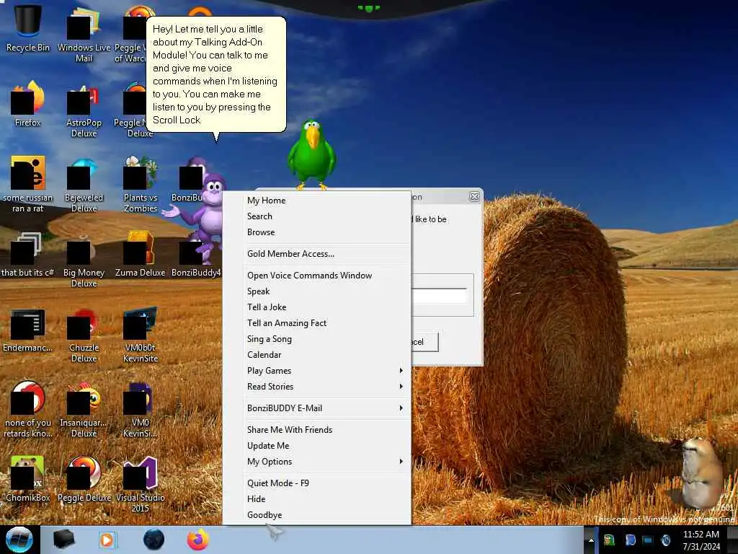Viewport: 738px width, 554px height.
Task: Click the network tray icon
Action: [x=648, y=540]
